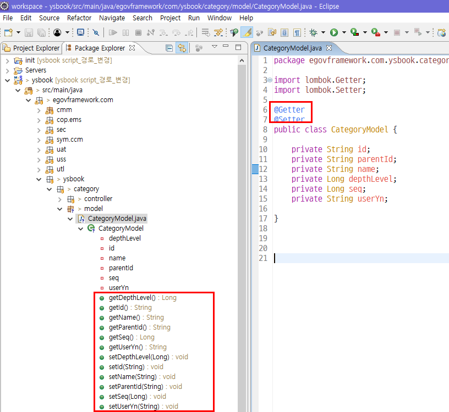Open the Window menu
This screenshot has width=449, height=412.
pyautogui.click(x=220, y=18)
